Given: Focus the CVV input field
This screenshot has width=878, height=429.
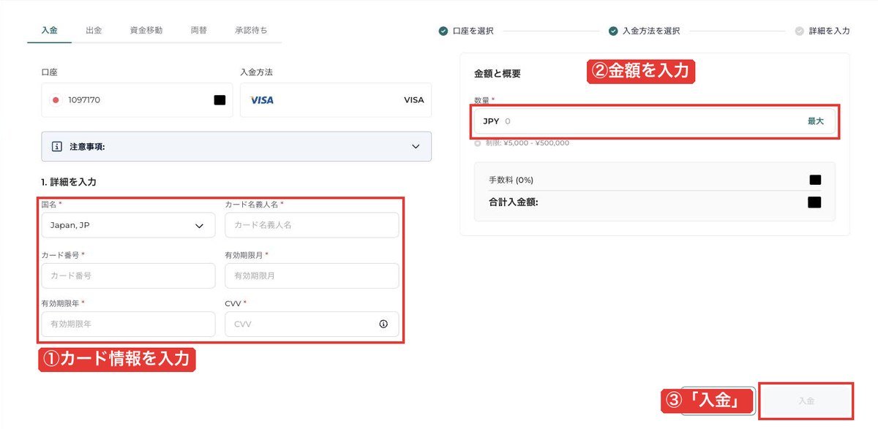Looking at the screenshot, I should coord(312,324).
